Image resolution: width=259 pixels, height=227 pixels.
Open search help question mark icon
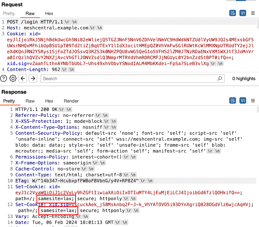pyautogui.click(x=4, y=79)
